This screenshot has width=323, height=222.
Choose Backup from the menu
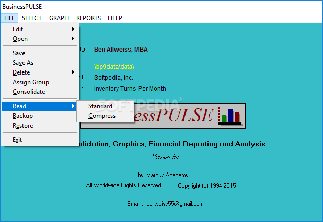39,116
